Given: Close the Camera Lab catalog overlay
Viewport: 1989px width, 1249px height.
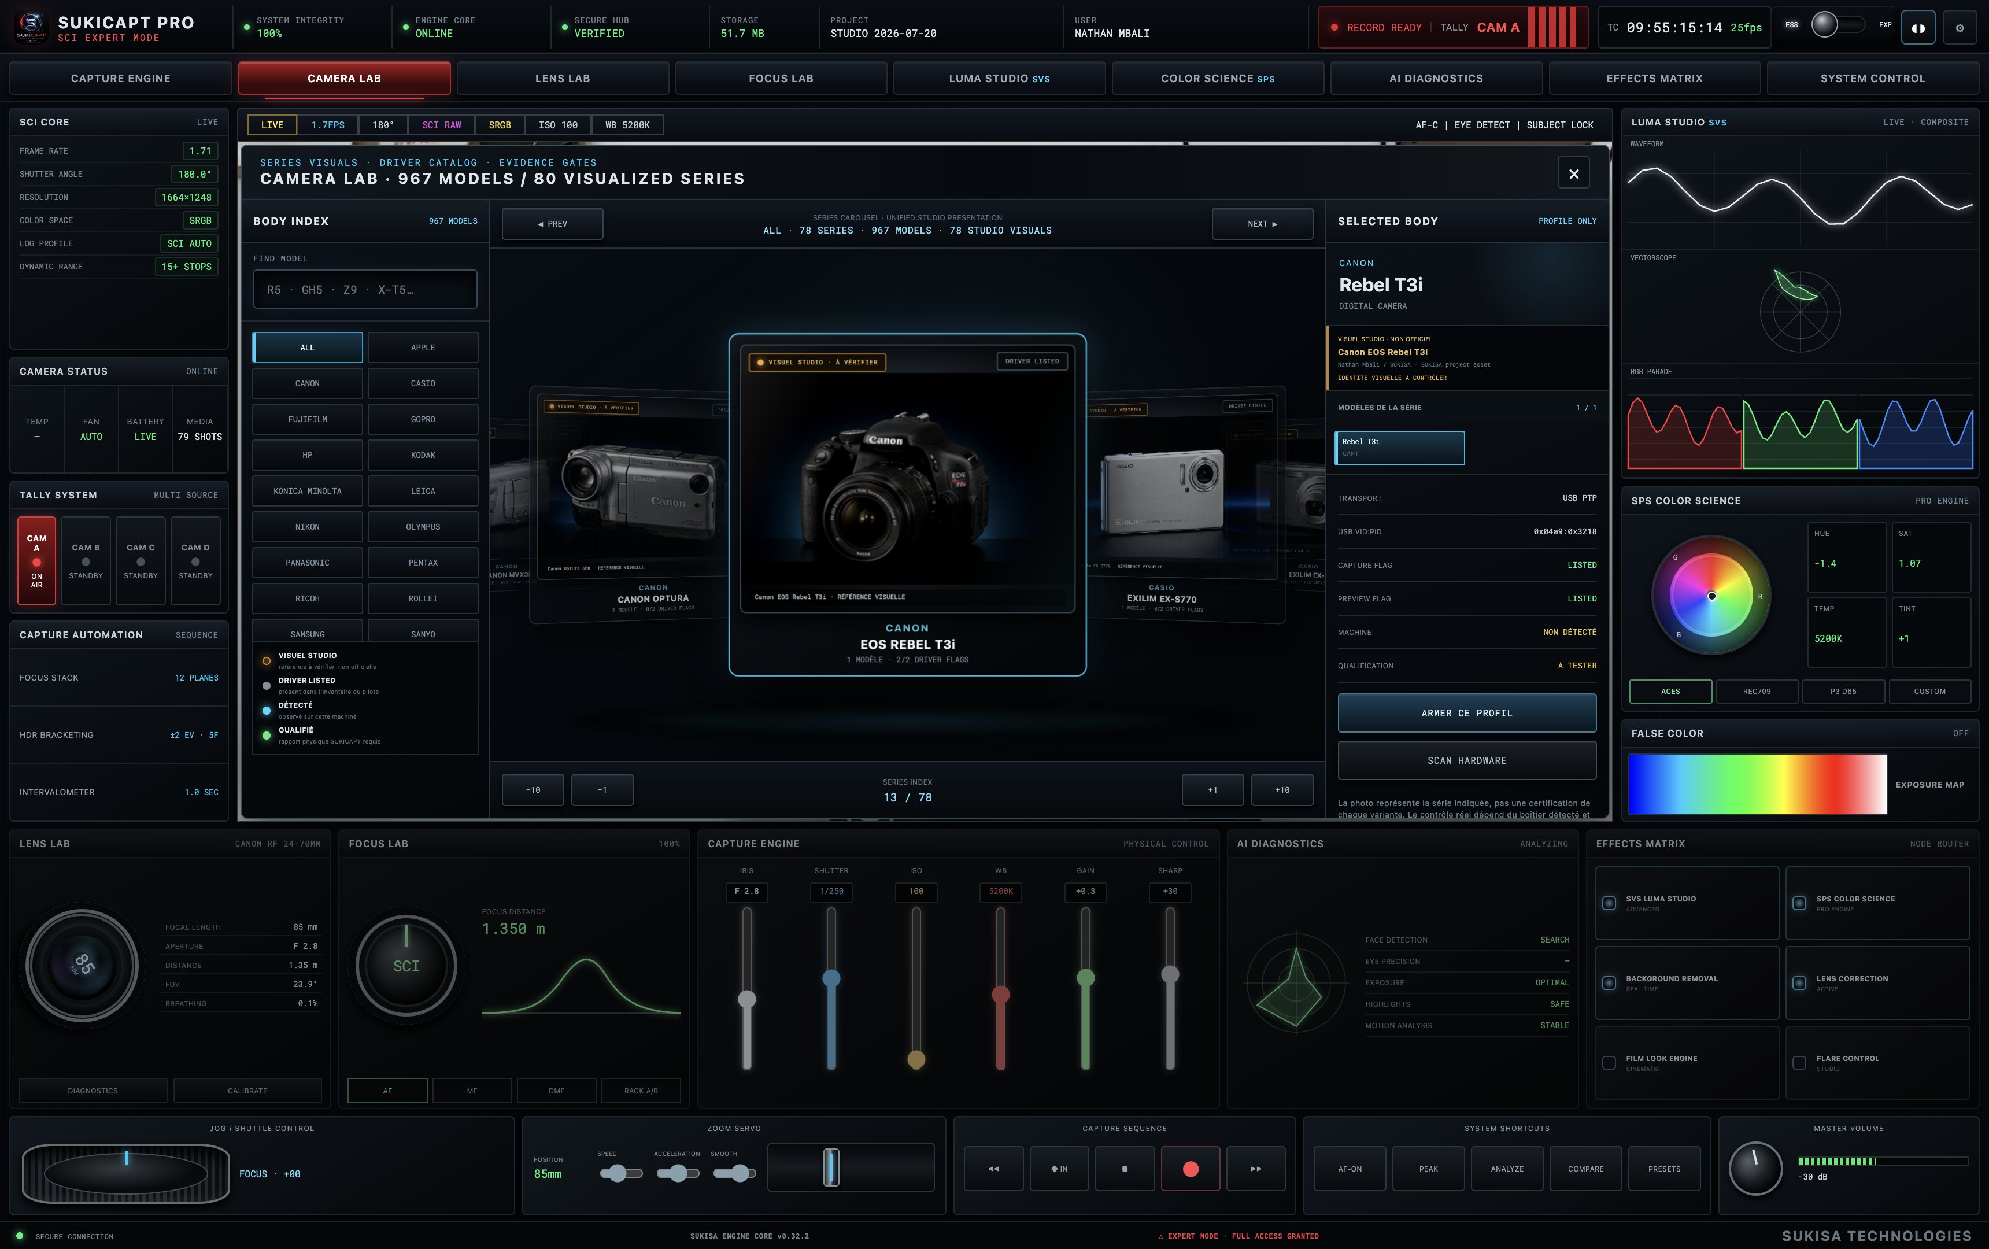Looking at the screenshot, I should [1573, 173].
